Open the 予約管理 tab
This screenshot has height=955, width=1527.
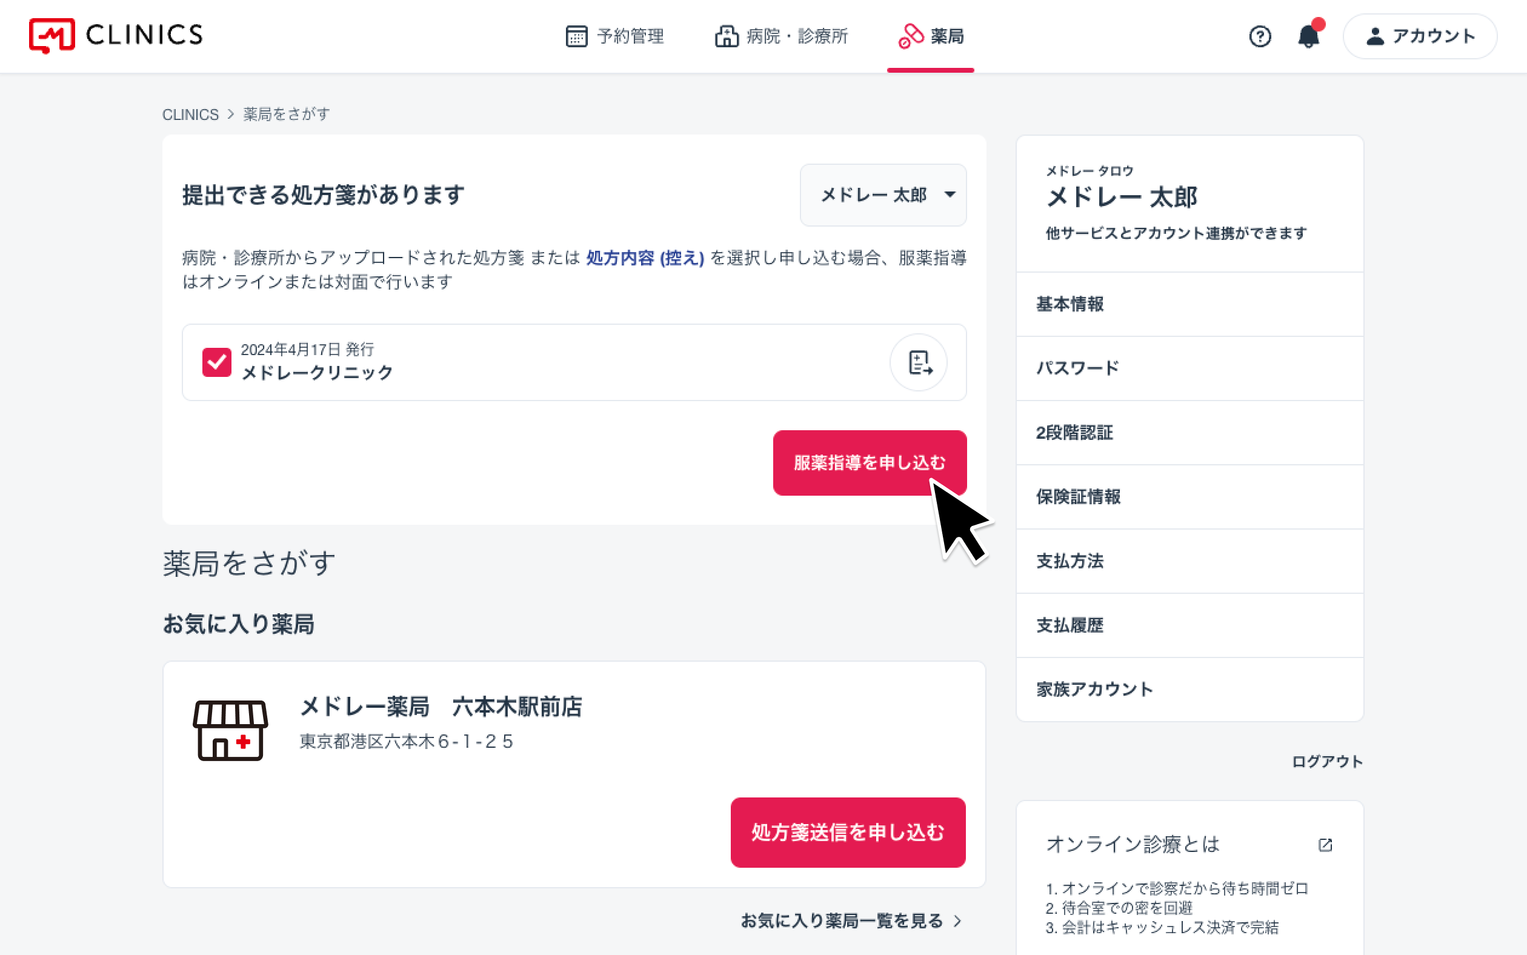coord(614,36)
